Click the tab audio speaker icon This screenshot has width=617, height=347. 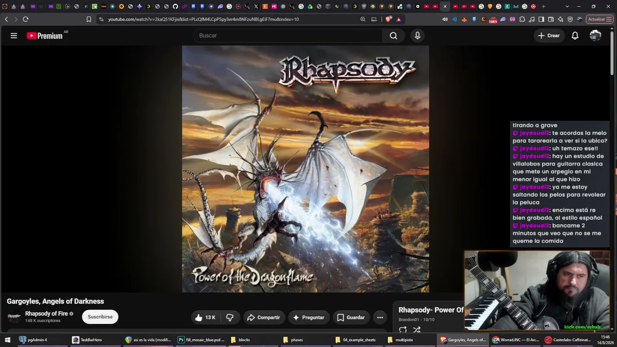coord(445,19)
